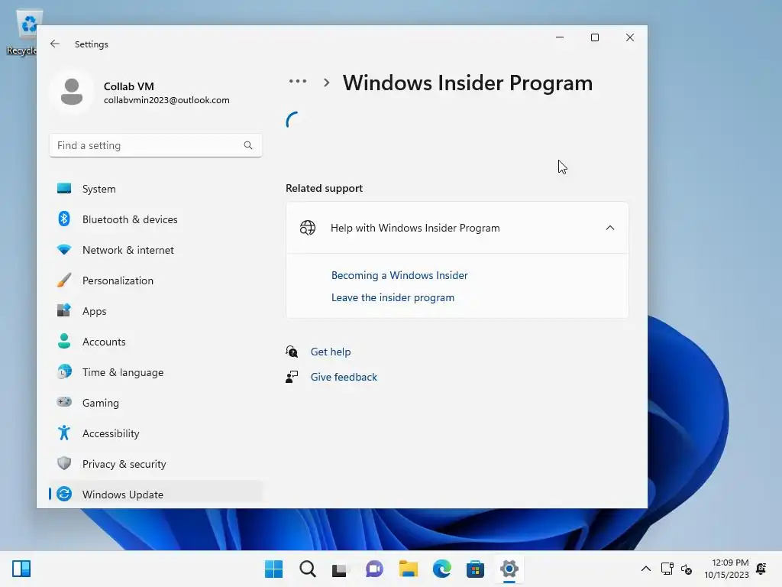Open Task View on the taskbar
782x587 pixels.
[340, 569]
